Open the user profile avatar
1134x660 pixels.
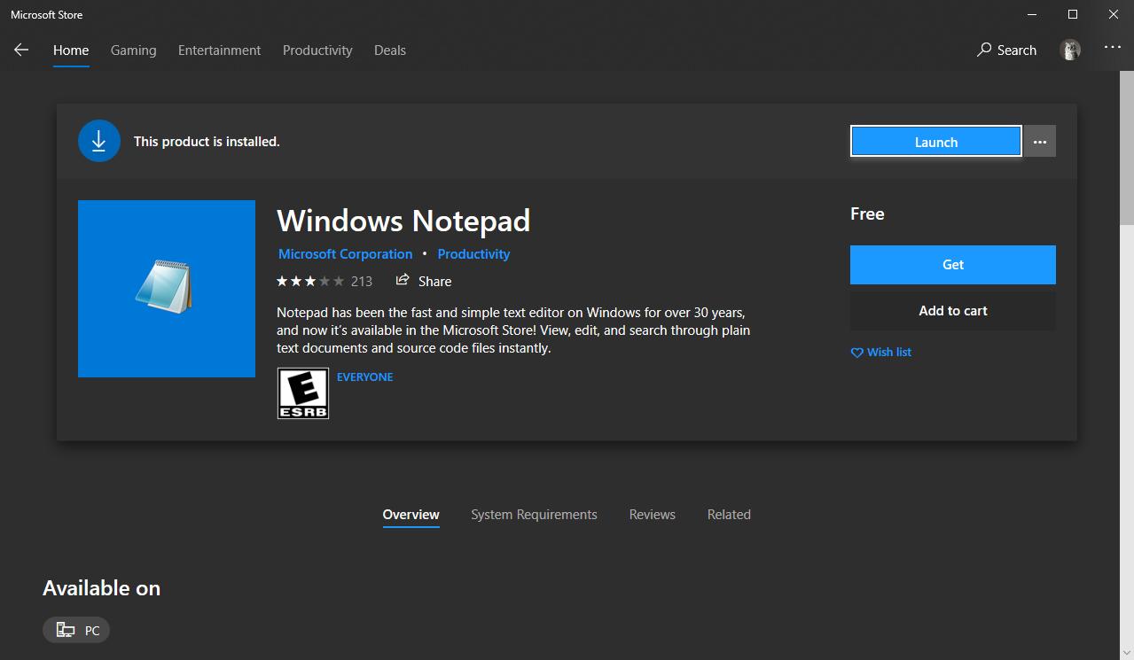tap(1070, 50)
